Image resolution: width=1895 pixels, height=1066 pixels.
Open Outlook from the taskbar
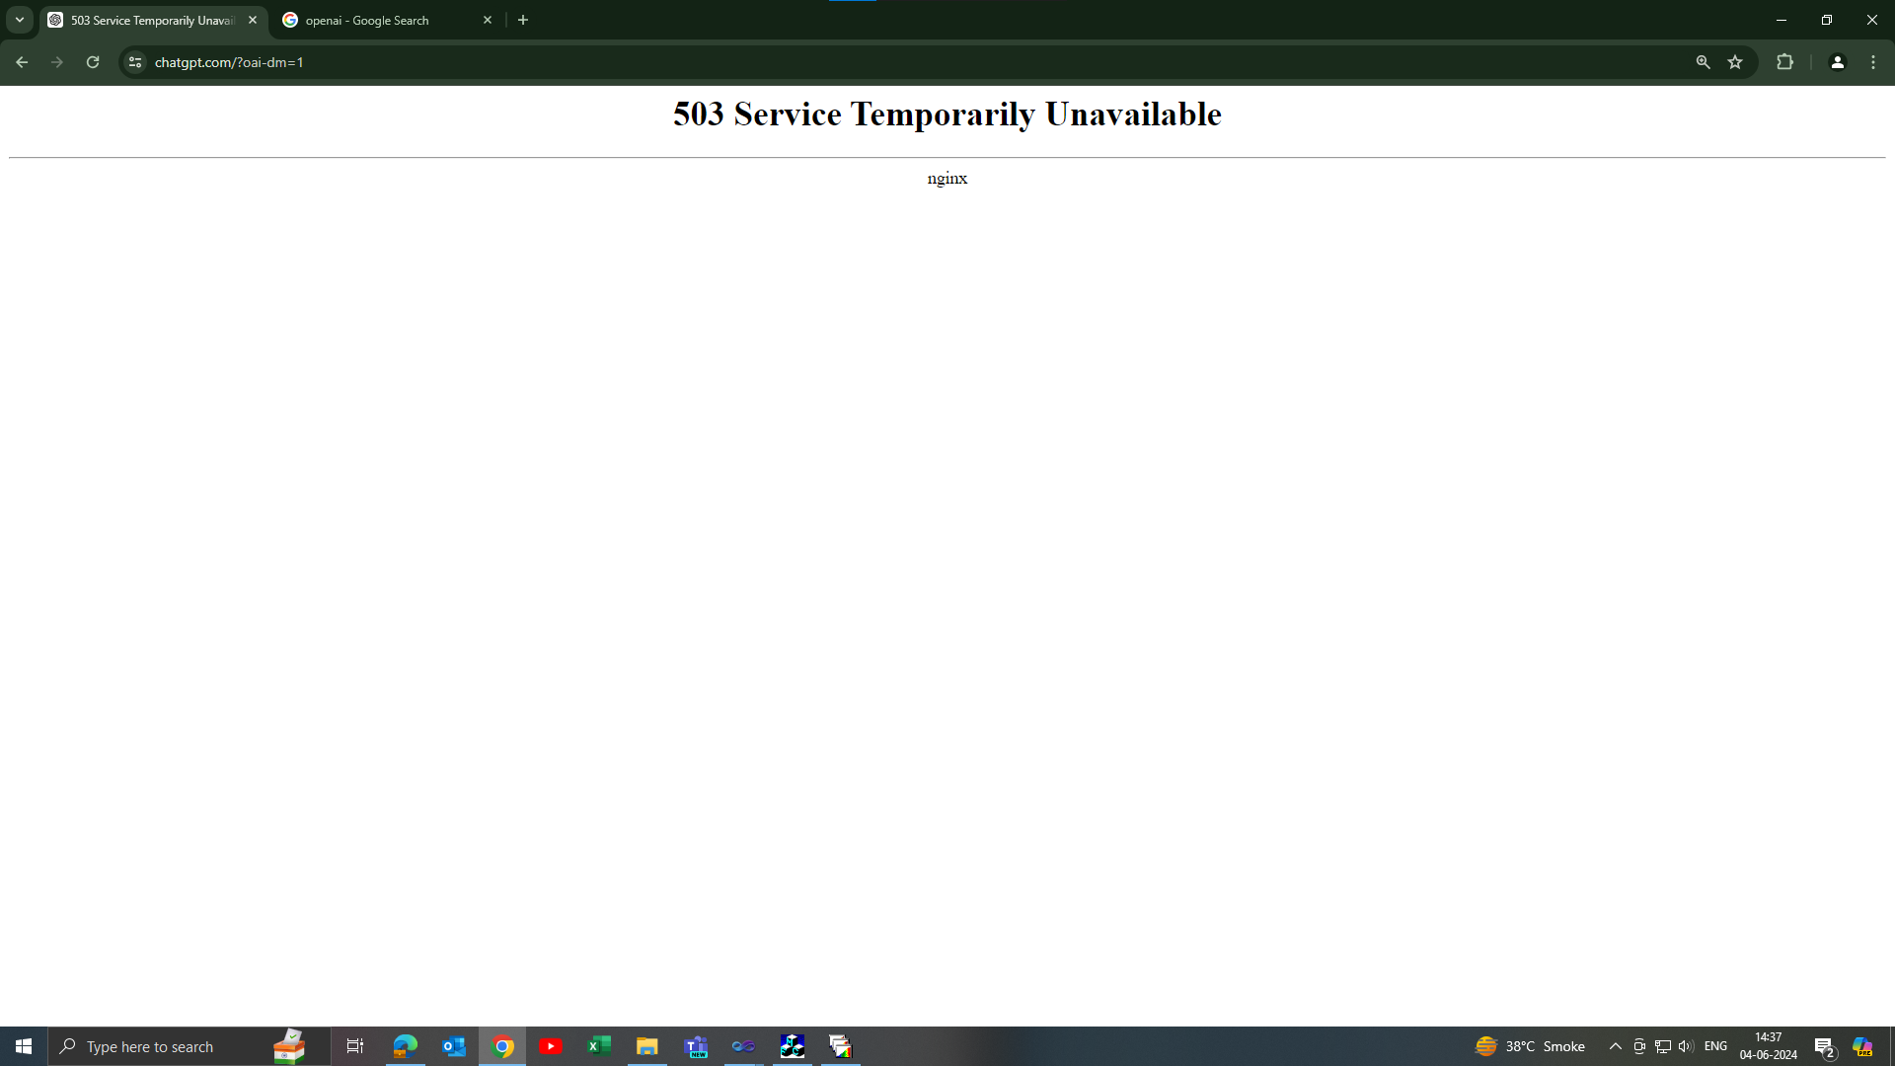tap(454, 1046)
